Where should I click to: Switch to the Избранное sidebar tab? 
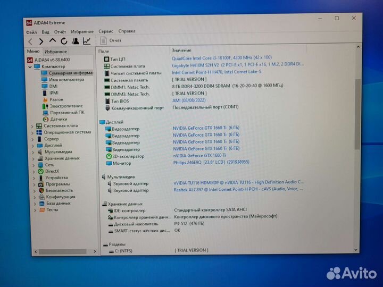tap(56, 52)
